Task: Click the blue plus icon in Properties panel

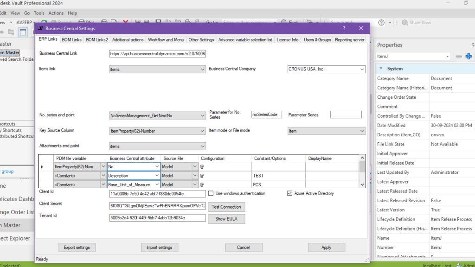Action: point(469,56)
